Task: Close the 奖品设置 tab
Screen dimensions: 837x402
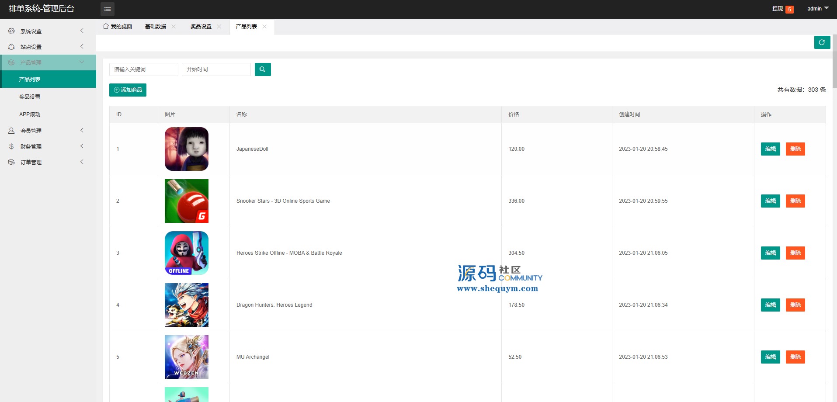Action: 219,27
